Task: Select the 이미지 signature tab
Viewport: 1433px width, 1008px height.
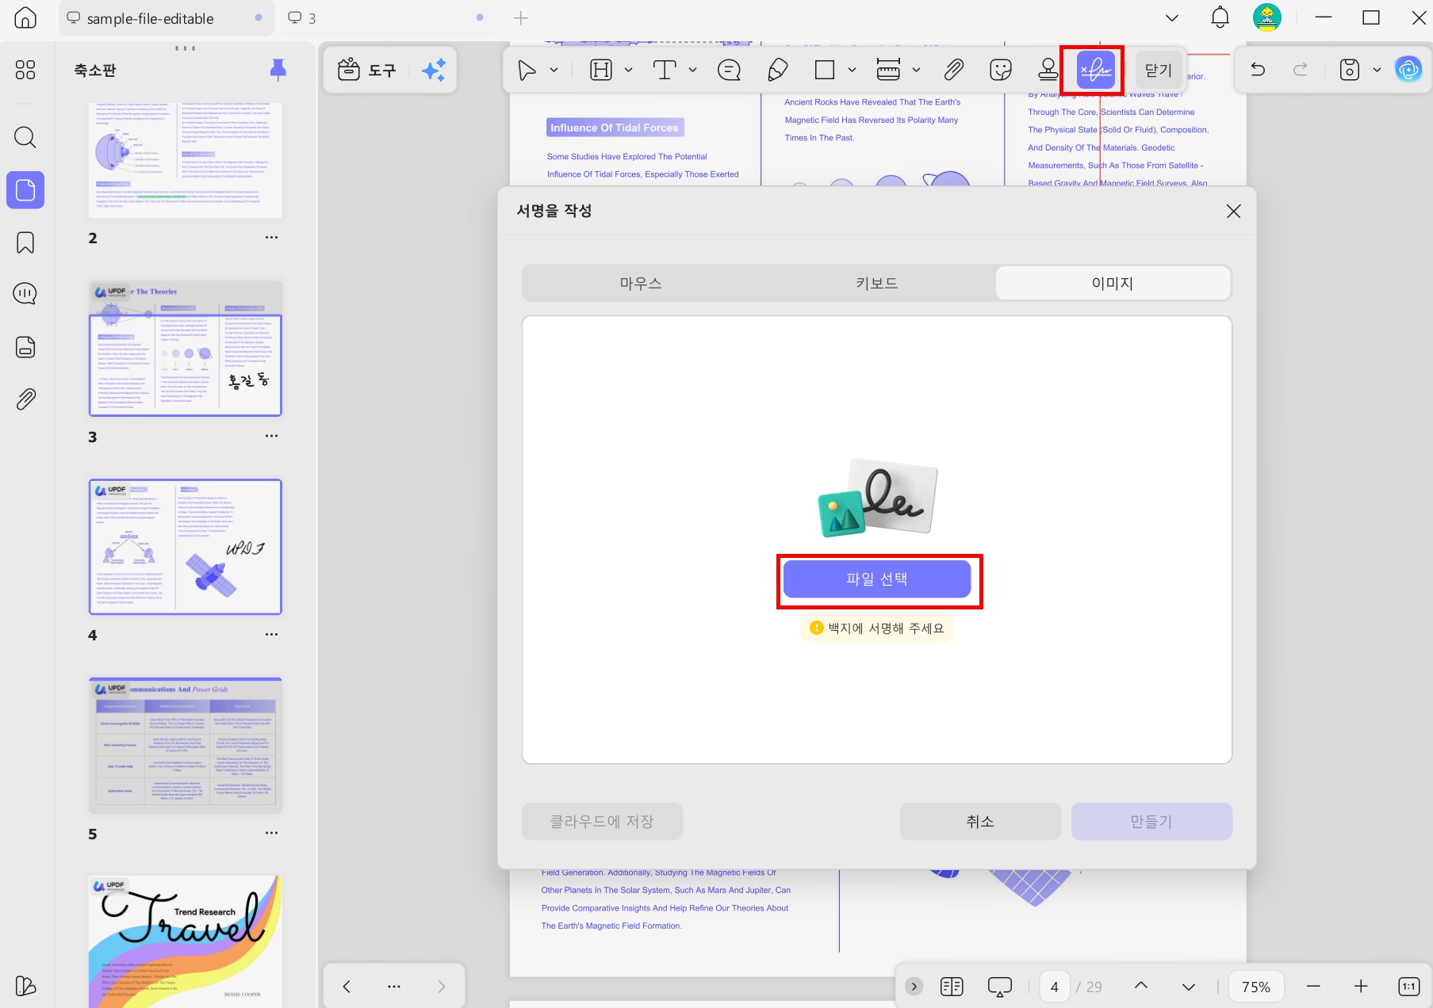Action: [x=1113, y=283]
